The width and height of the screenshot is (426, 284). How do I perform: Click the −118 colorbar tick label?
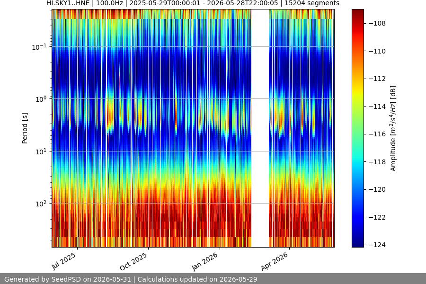[x=377, y=162]
